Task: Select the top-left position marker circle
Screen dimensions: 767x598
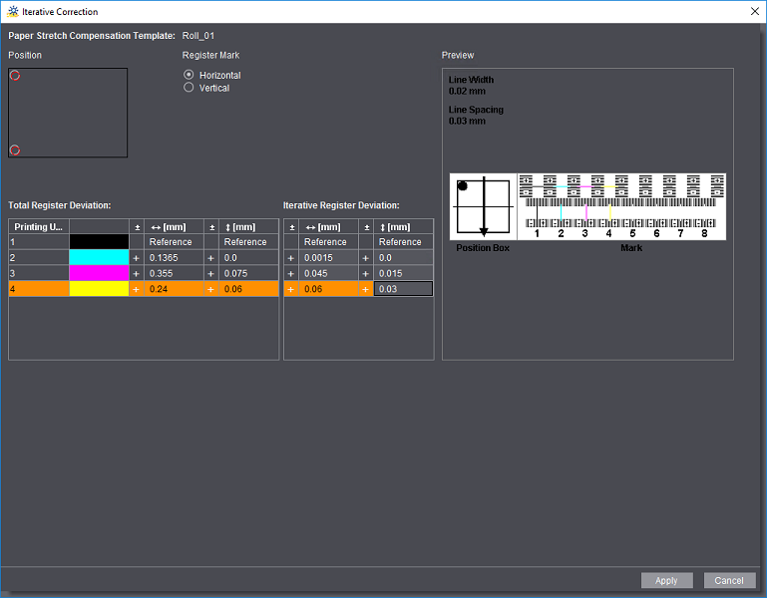Action: (x=15, y=76)
